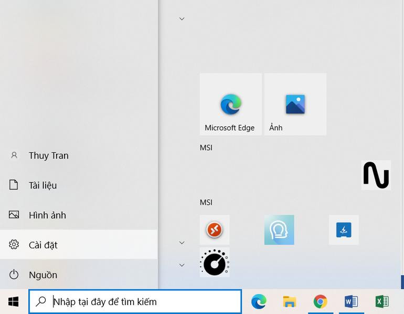Open the red circle X app tile
404x314 pixels.
[215, 230]
